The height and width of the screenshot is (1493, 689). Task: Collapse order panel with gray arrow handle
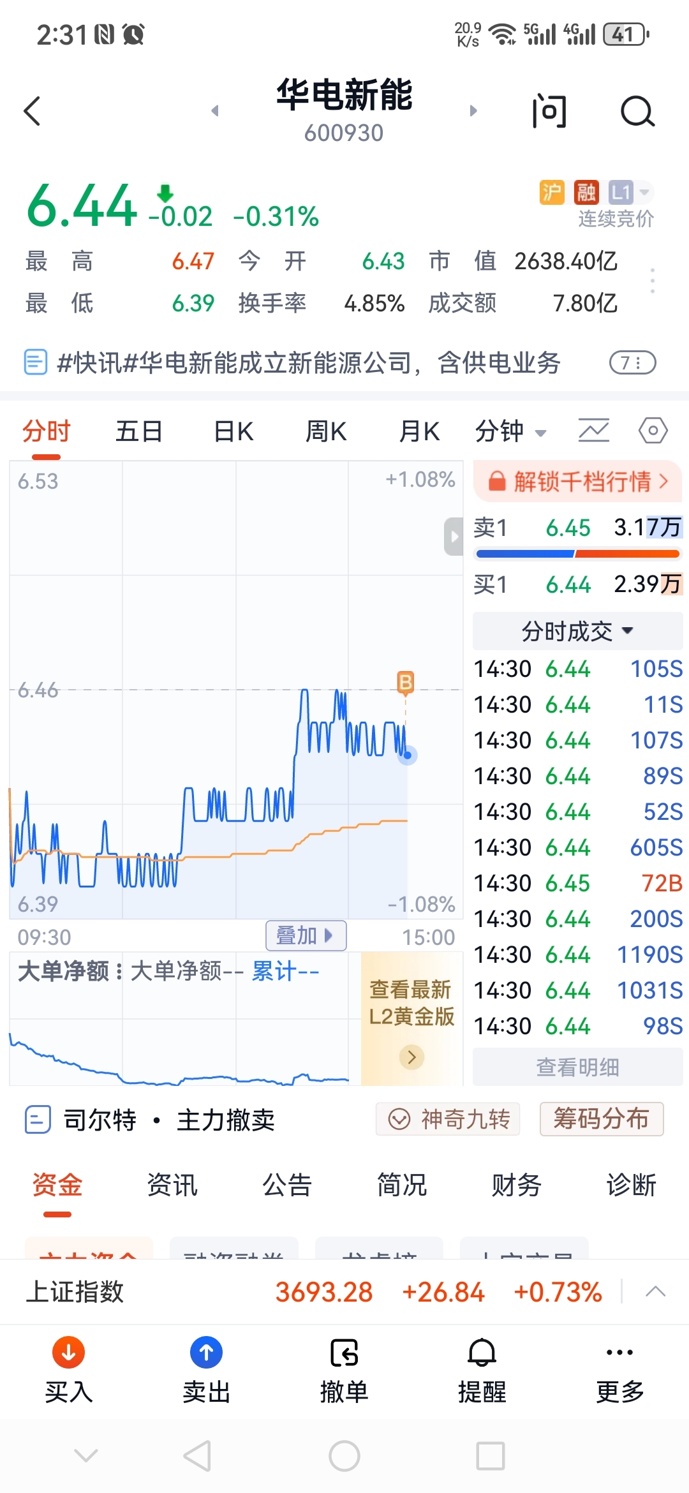(454, 537)
